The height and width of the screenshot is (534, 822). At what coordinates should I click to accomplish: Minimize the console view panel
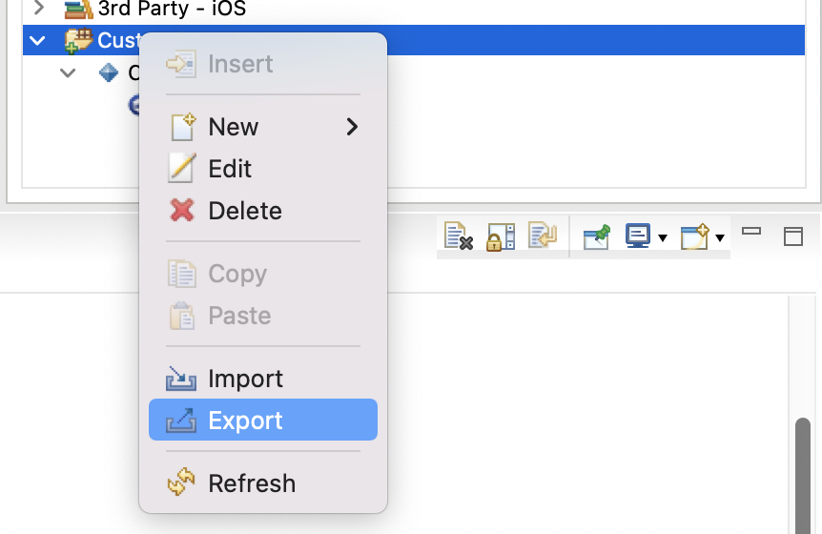click(x=751, y=231)
